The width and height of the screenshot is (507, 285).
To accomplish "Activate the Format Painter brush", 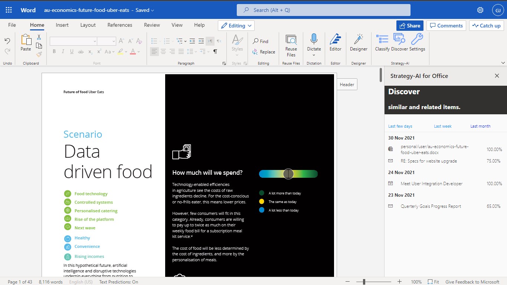I will pyautogui.click(x=39, y=54).
